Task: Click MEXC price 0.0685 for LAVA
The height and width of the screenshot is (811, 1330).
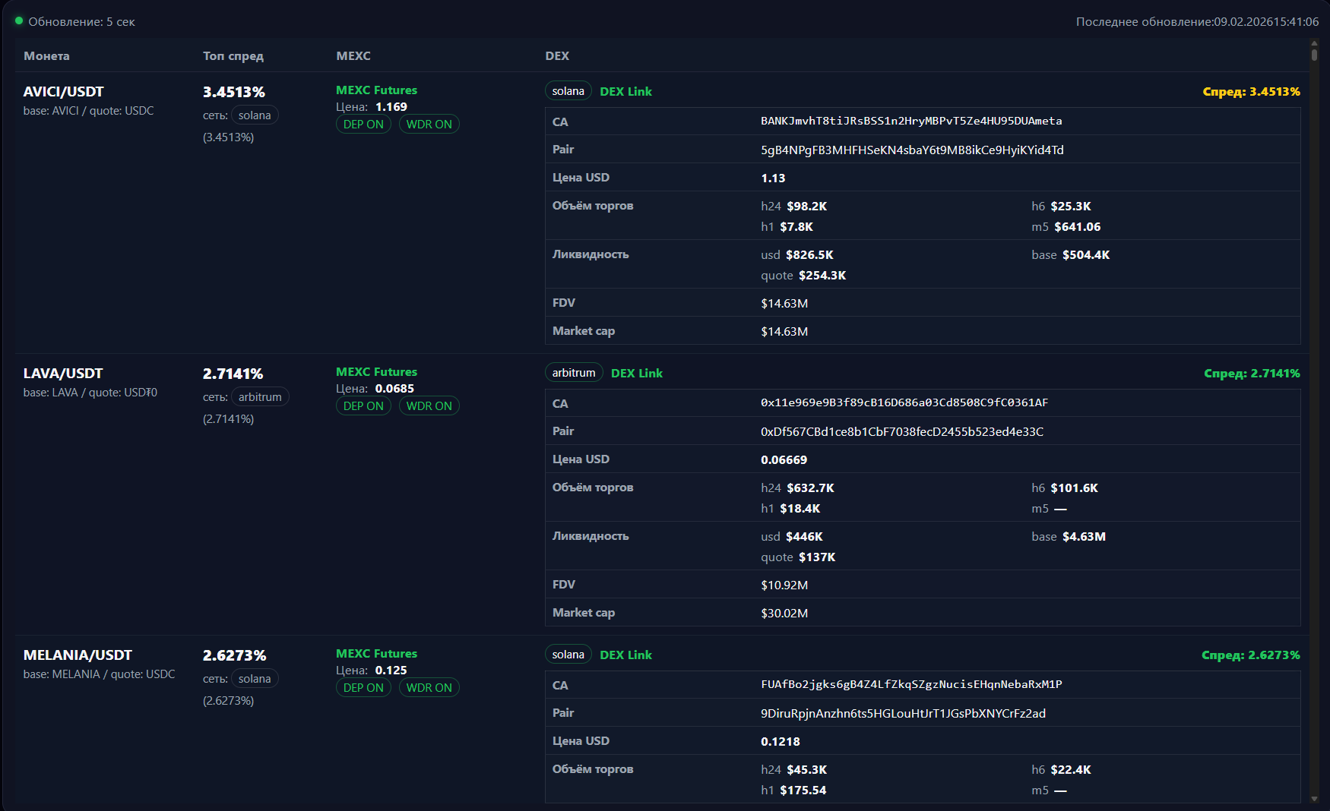Action: [394, 389]
